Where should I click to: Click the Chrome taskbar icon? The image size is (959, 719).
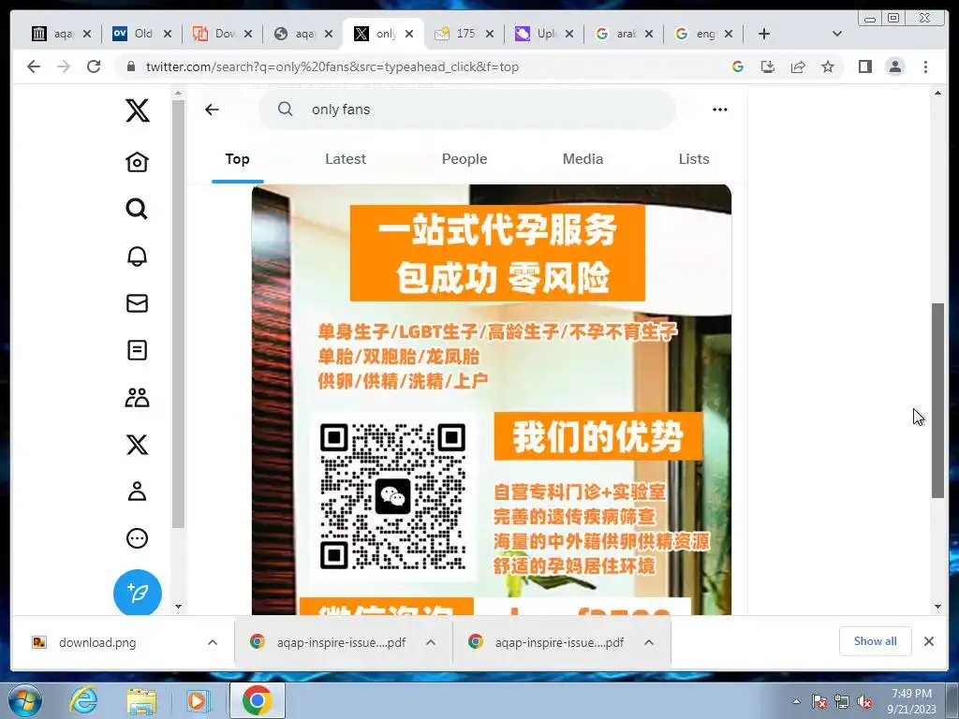257,700
